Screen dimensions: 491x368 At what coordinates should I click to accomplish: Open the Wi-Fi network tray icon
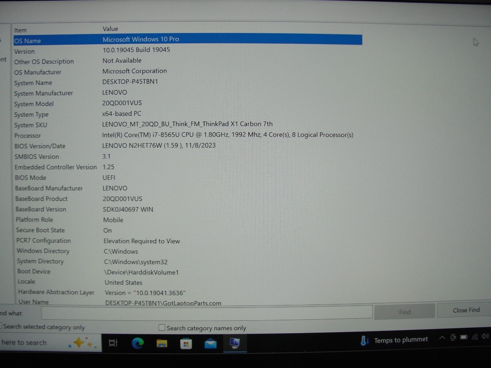(475, 337)
